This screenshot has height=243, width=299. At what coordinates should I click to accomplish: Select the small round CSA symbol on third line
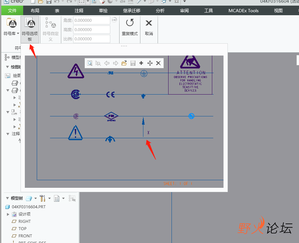[76, 116]
